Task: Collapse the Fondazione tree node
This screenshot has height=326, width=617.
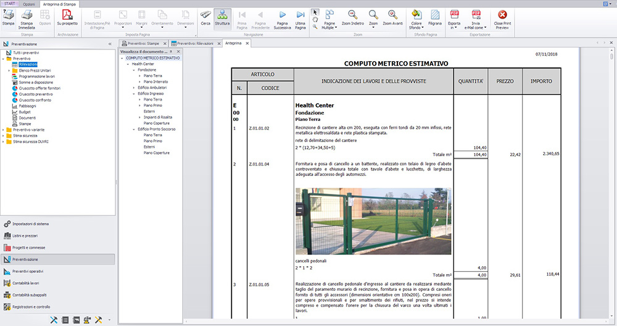Action: 134,70
